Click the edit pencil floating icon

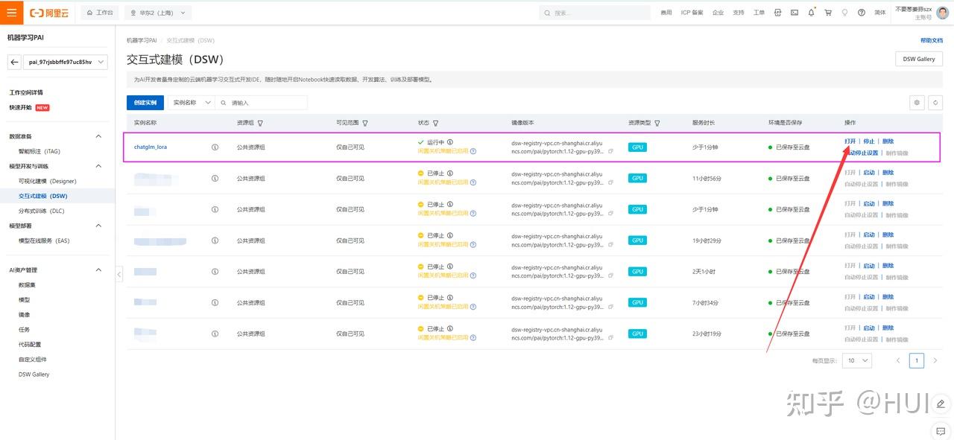coord(941,404)
